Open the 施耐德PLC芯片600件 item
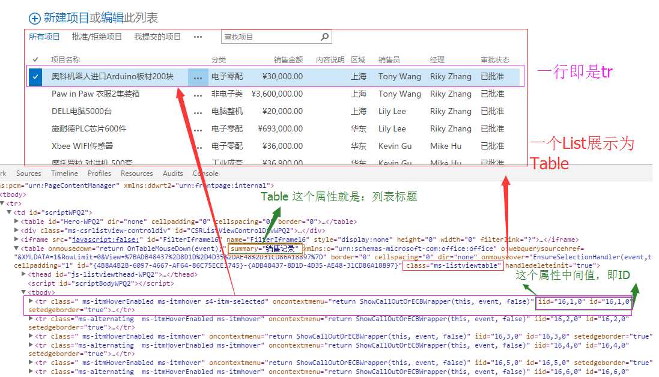The width and height of the screenshot is (659, 377). 89,129
